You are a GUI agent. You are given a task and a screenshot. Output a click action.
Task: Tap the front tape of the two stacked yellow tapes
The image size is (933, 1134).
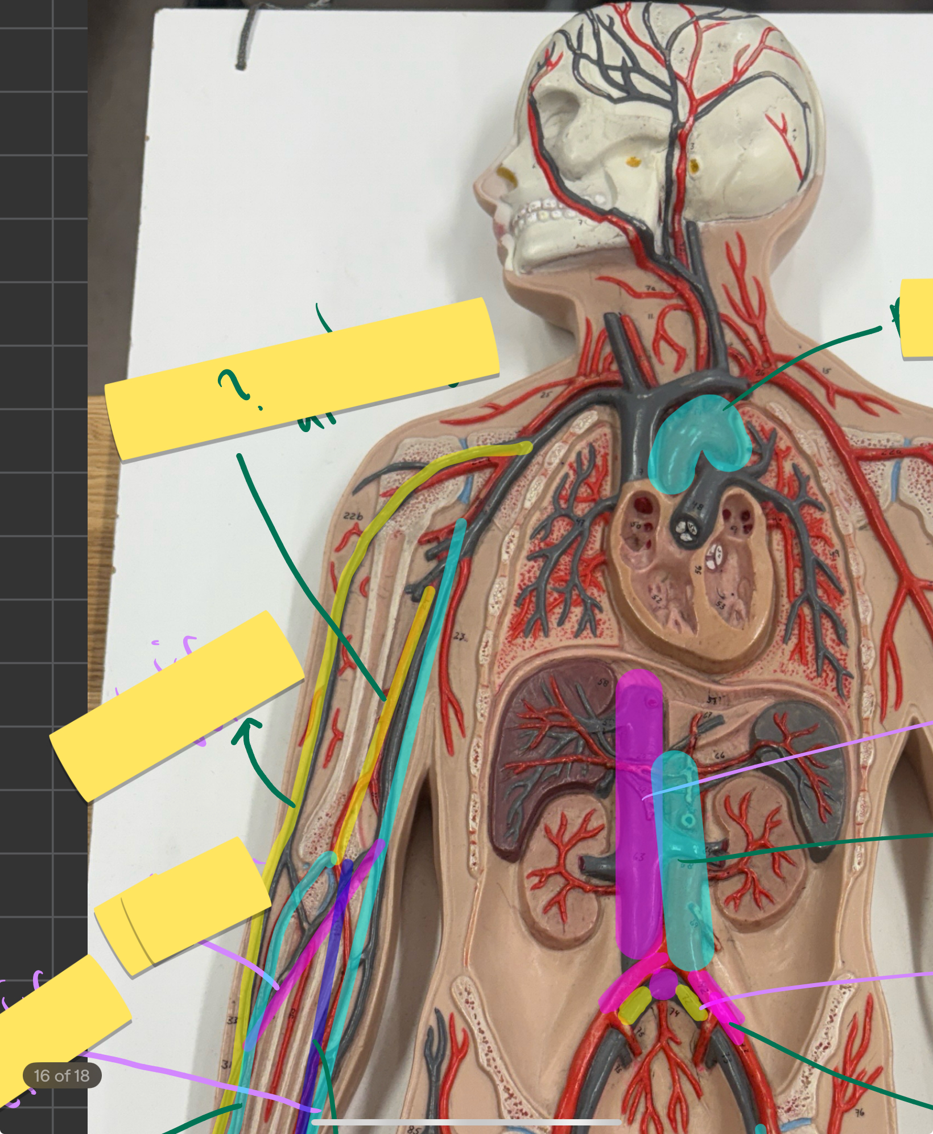tap(196, 902)
